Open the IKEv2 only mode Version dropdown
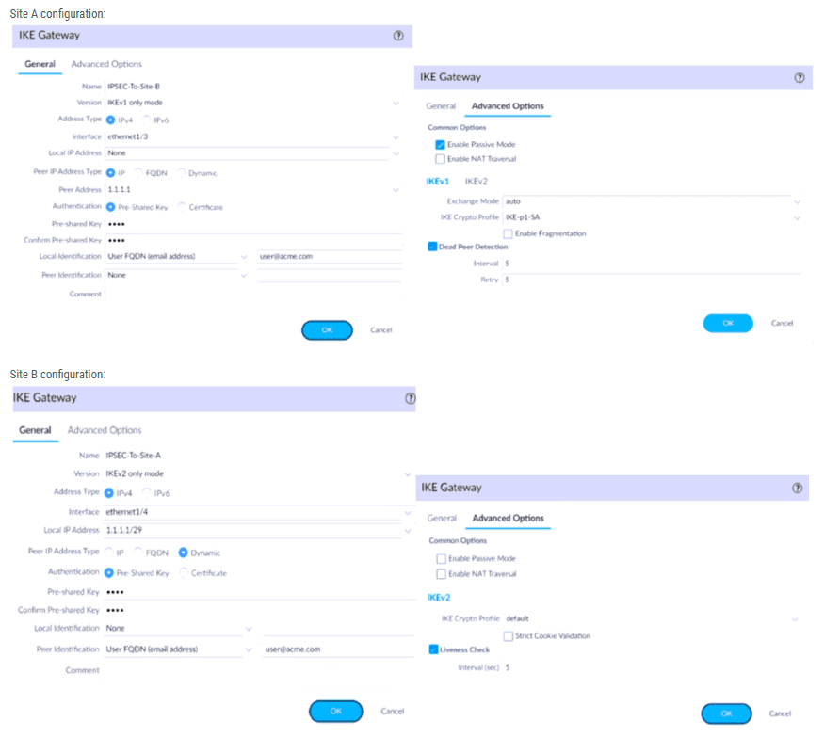This screenshot has width=824, height=737. pos(407,473)
